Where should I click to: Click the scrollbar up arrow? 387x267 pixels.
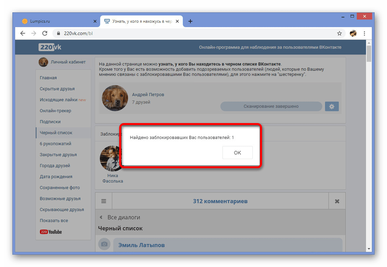(x=369, y=43)
